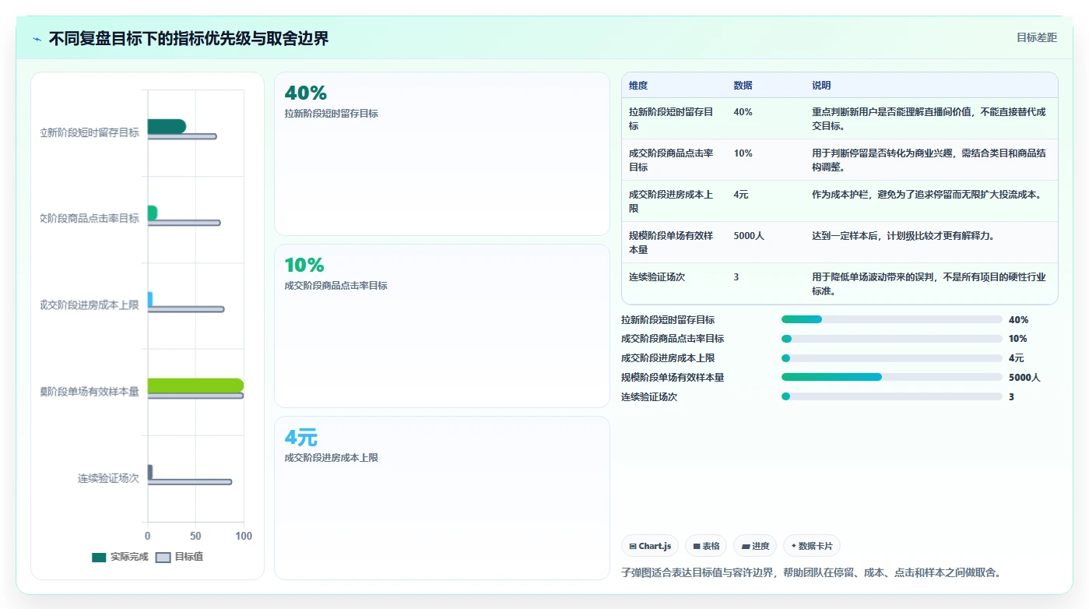Select the 10% data card

pos(441,326)
